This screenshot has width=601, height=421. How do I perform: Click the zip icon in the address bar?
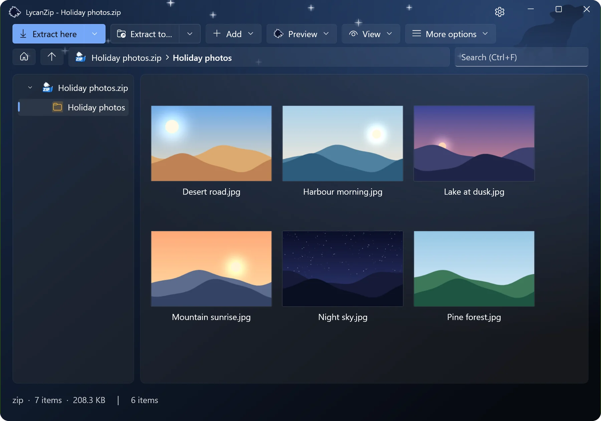tap(80, 57)
